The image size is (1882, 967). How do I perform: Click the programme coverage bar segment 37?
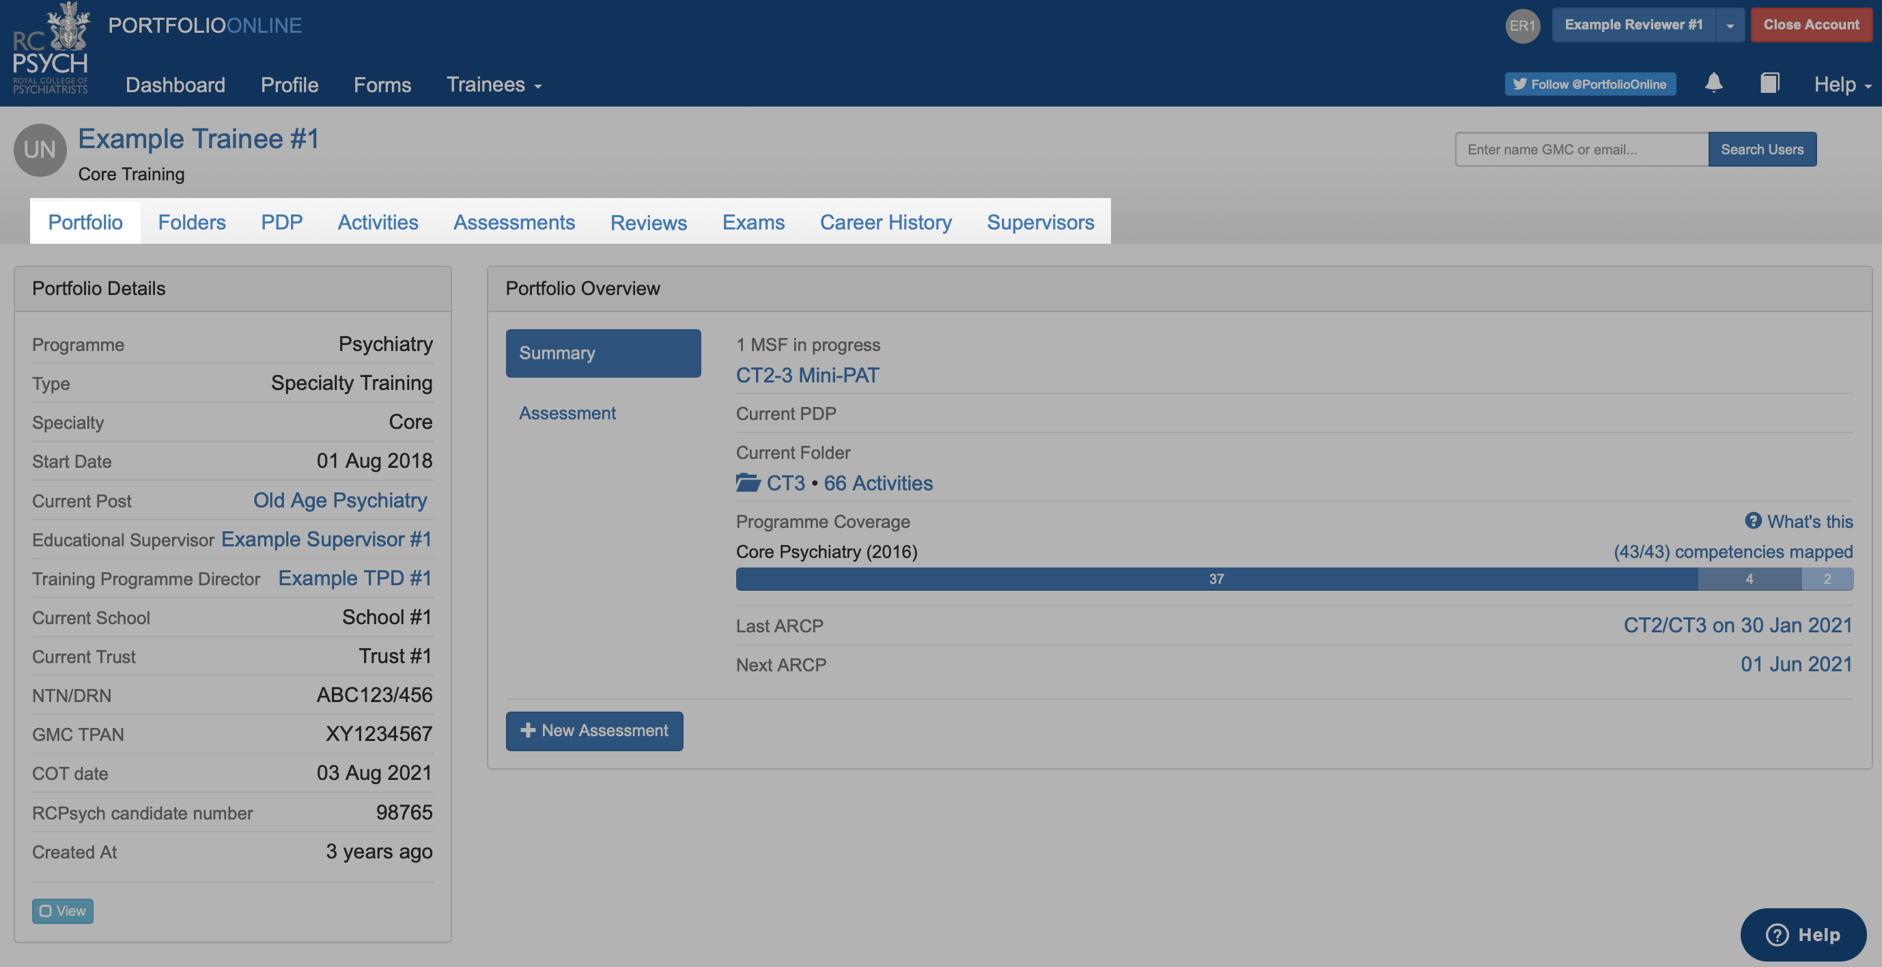coord(1216,579)
